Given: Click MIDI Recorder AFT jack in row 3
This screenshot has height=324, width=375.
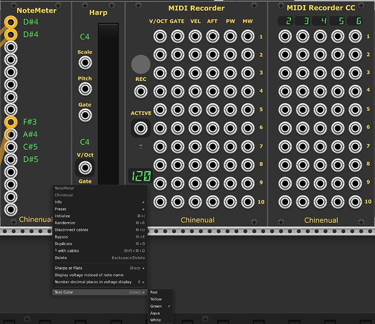Looking at the screenshot, I should pyautogui.click(x=213, y=73).
